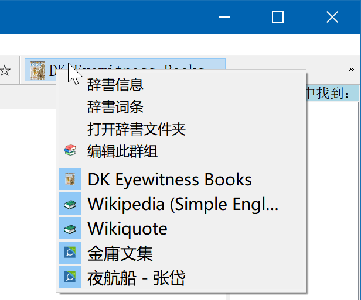Select the 编辑此群组 menu label
This screenshot has width=361, height=300.
(122, 151)
